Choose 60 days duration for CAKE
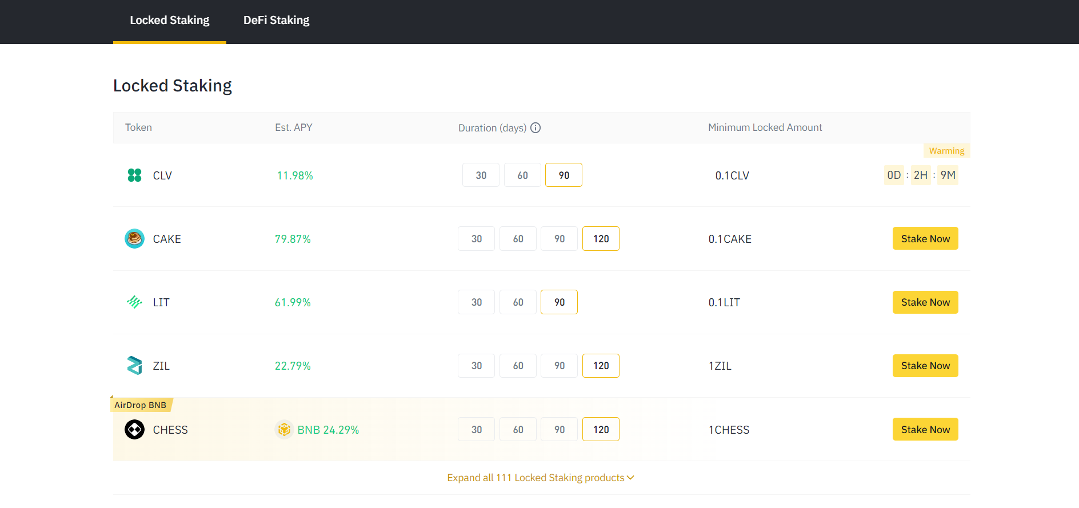This screenshot has height=508, width=1079. 518,238
